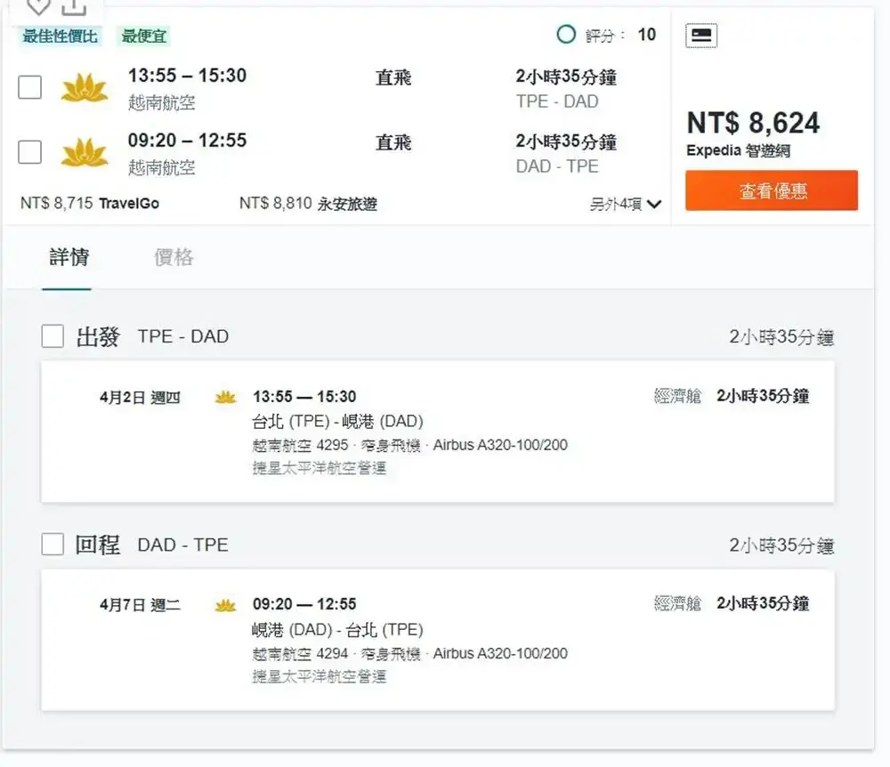890x767 pixels.
Task: Select the 詳情 tab
Action: click(69, 258)
